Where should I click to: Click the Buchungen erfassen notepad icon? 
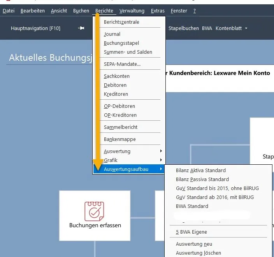click(x=94, y=211)
